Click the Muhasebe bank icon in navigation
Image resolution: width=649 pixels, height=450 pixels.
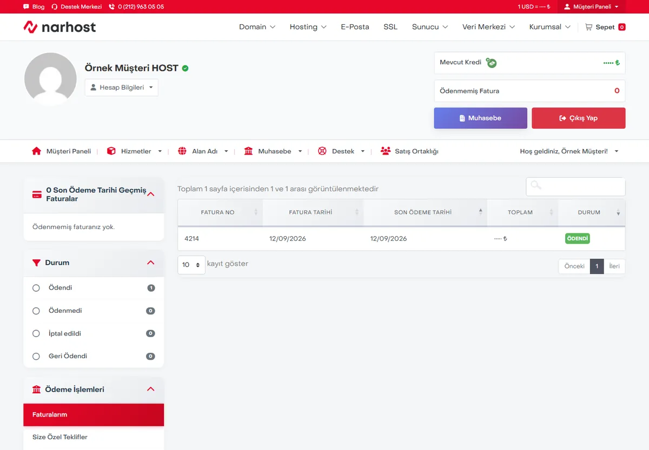tap(248, 151)
